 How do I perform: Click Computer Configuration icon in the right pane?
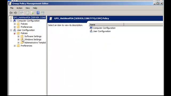(91, 28)
